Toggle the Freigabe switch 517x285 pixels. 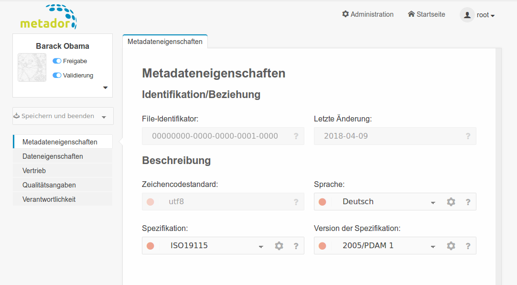[x=57, y=61]
